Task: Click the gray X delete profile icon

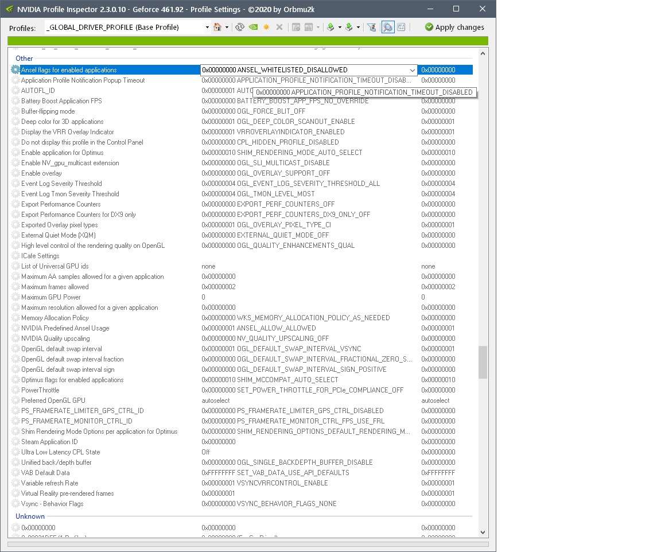Action: (279, 27)
